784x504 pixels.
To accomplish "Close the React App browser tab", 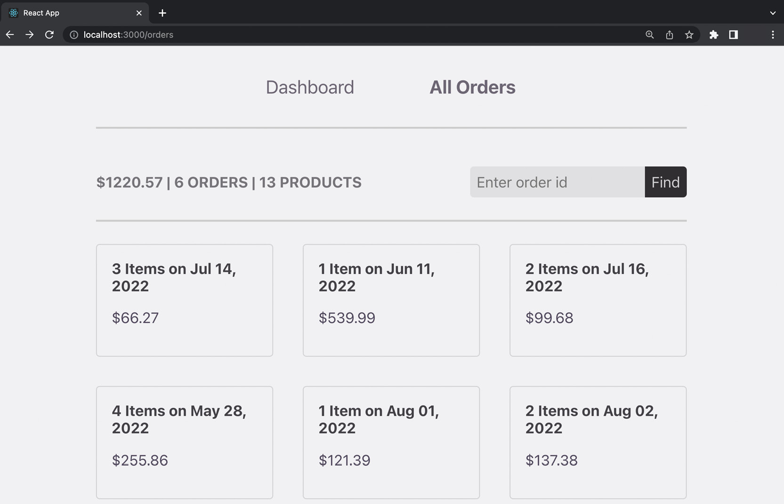I will 139,13.
